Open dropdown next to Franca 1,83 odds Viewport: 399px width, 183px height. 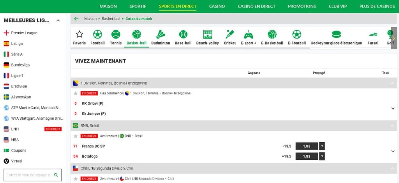coord(322,146)
